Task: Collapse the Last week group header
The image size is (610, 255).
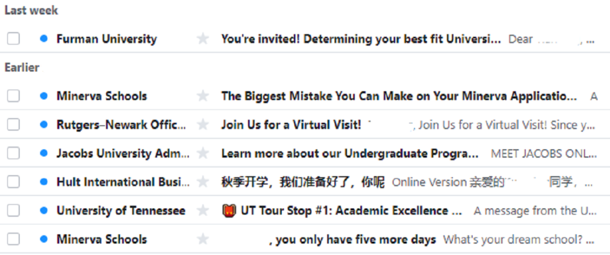Action: (x=31, y=11)
